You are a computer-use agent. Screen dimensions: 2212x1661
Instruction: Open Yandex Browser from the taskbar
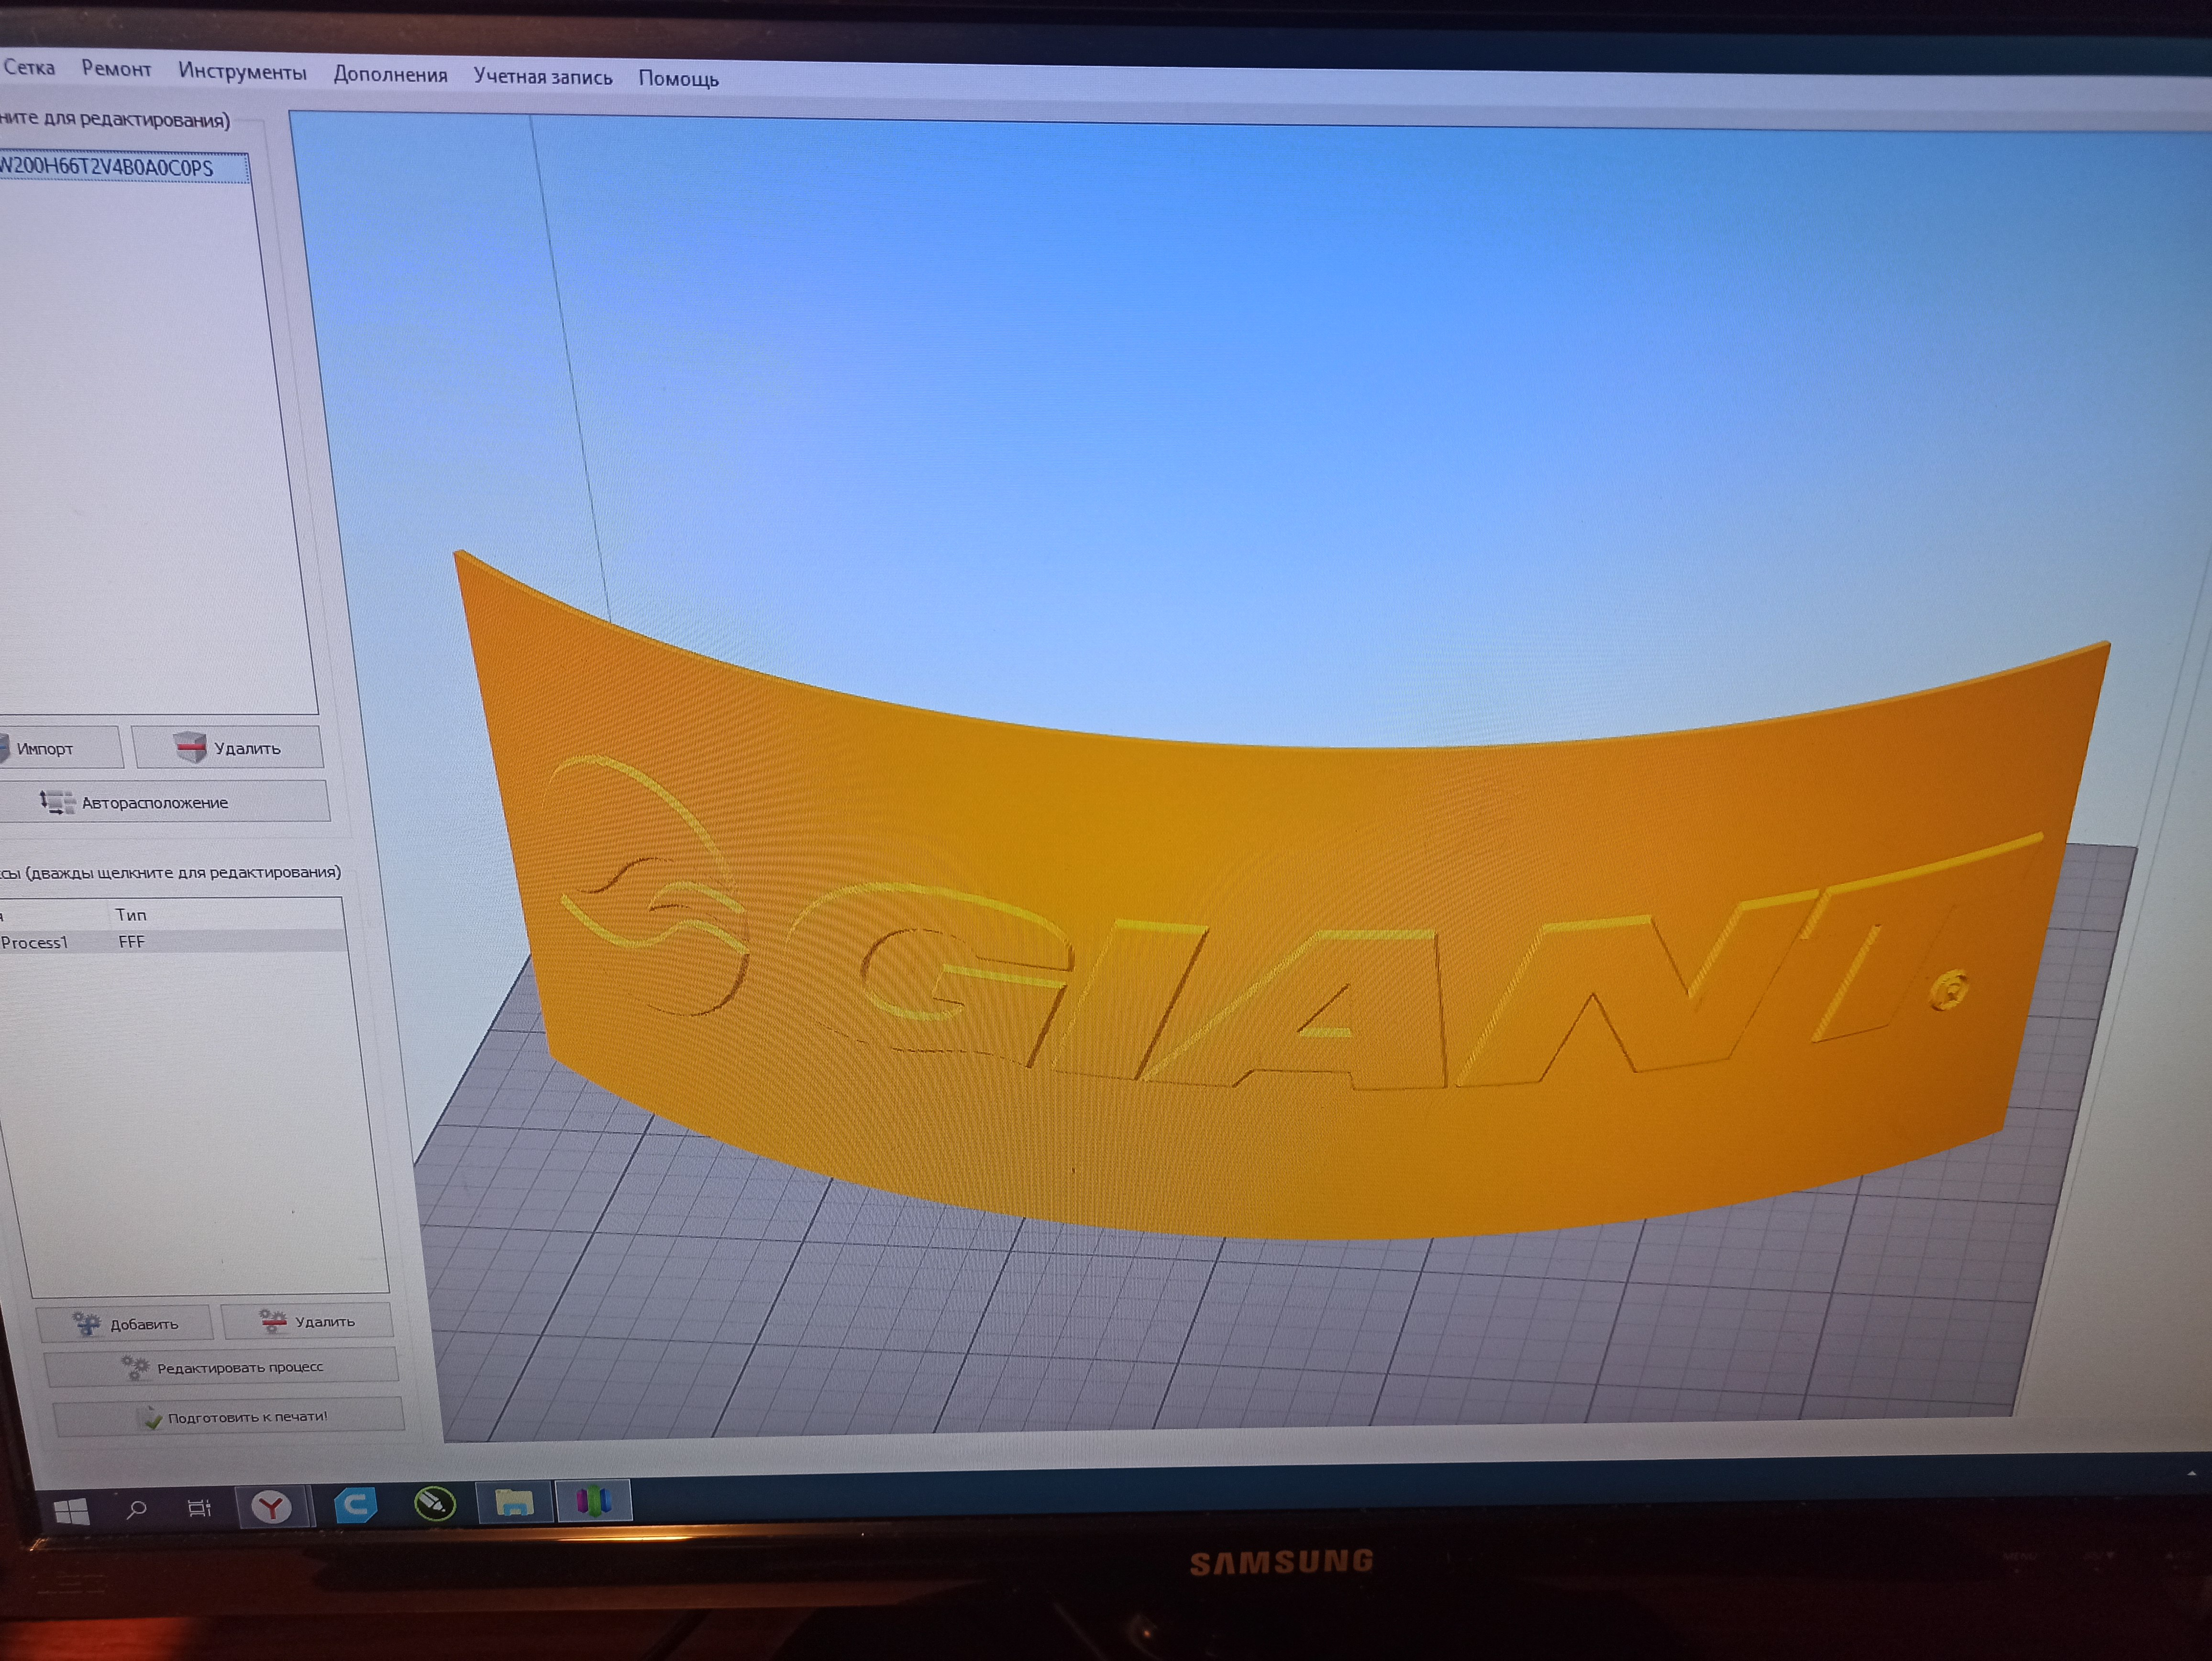click(x=271, y=1506)
